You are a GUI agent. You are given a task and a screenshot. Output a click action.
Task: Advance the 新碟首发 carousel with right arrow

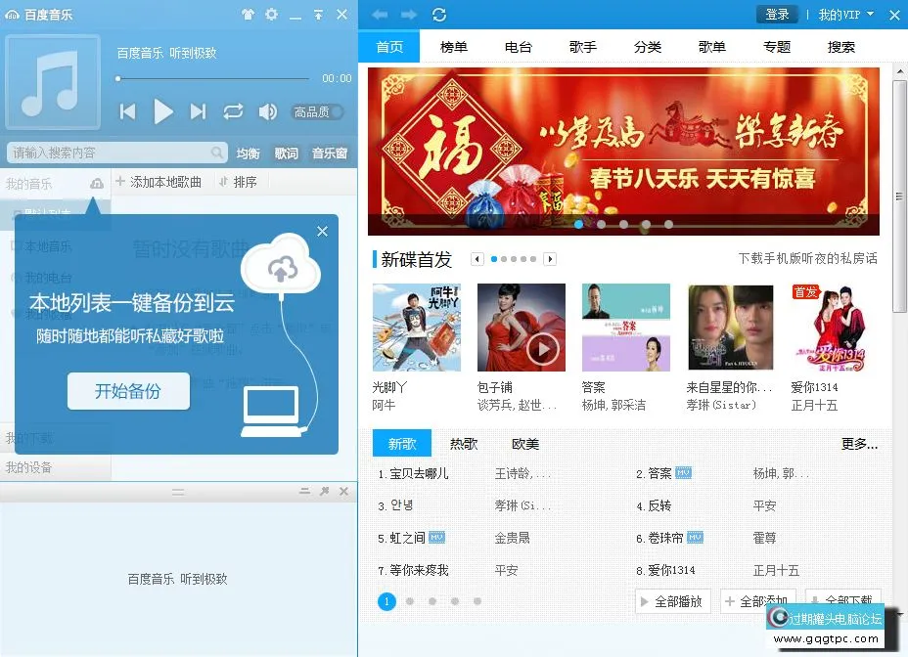pos(552,259)
